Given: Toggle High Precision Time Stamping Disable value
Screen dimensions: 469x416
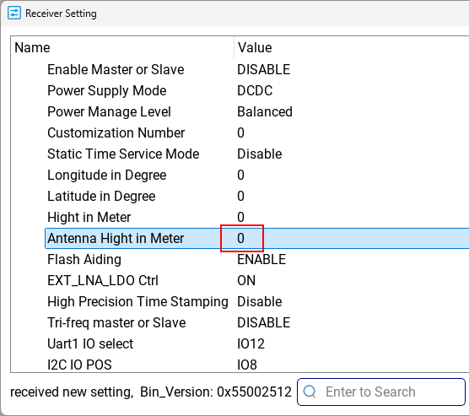Looking at the screenshot, I should click(x=259, y=302).
